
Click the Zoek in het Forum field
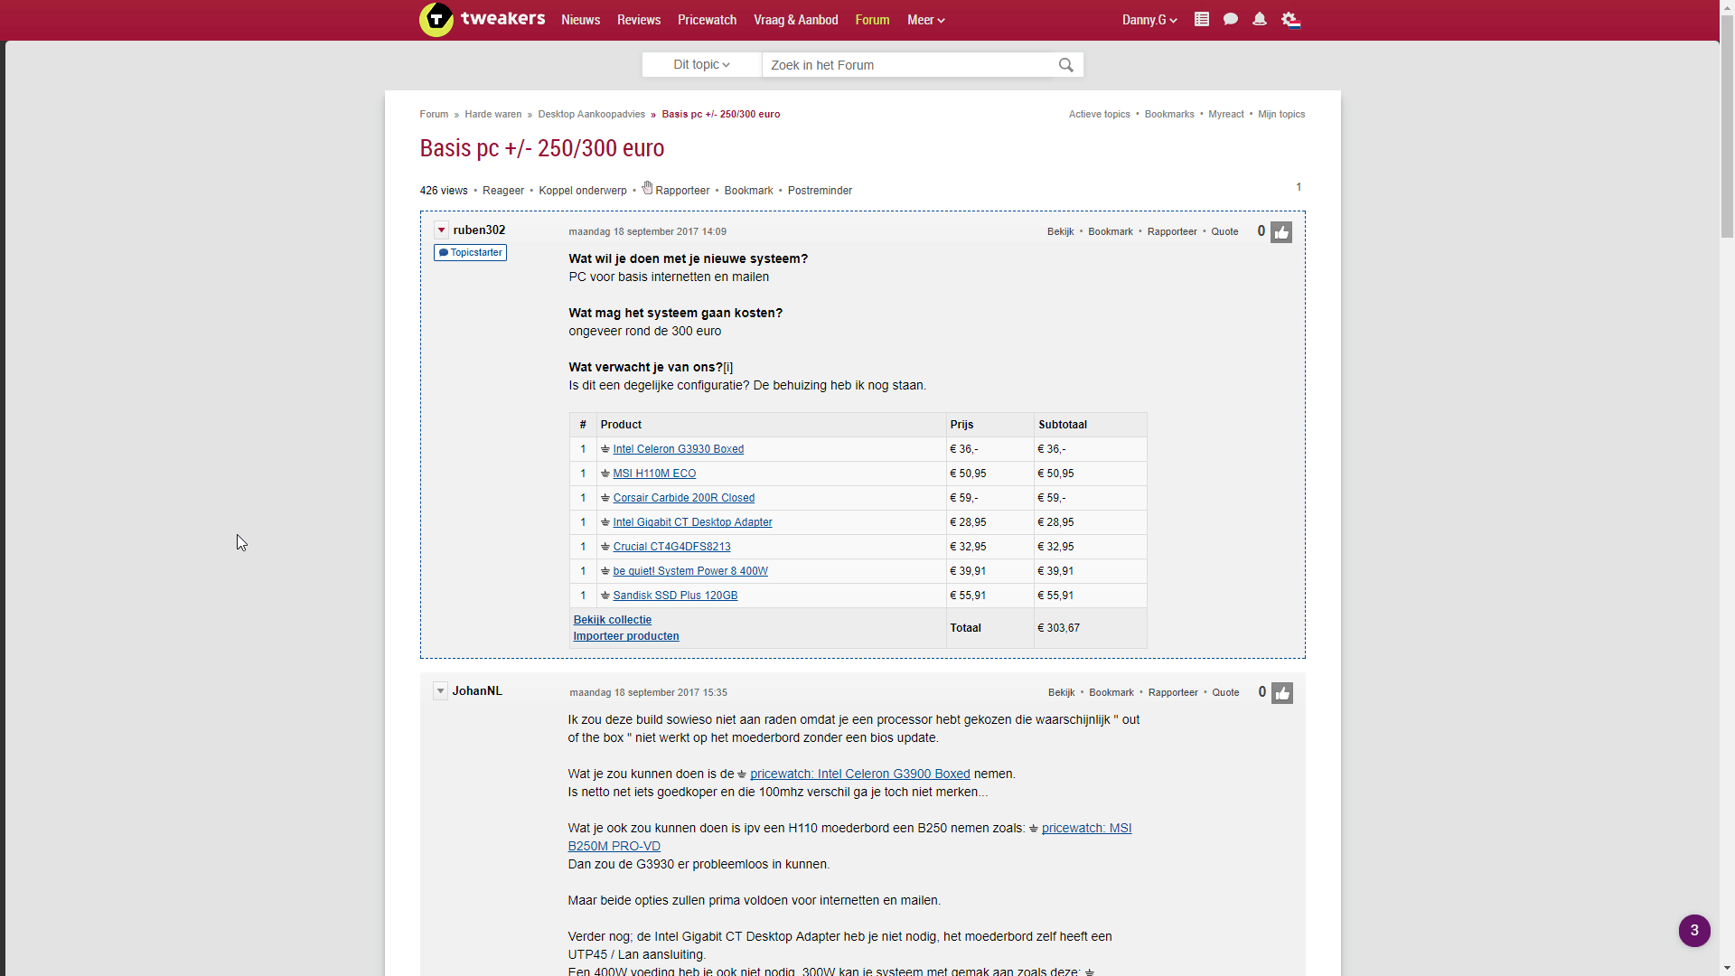pos(908,65)
